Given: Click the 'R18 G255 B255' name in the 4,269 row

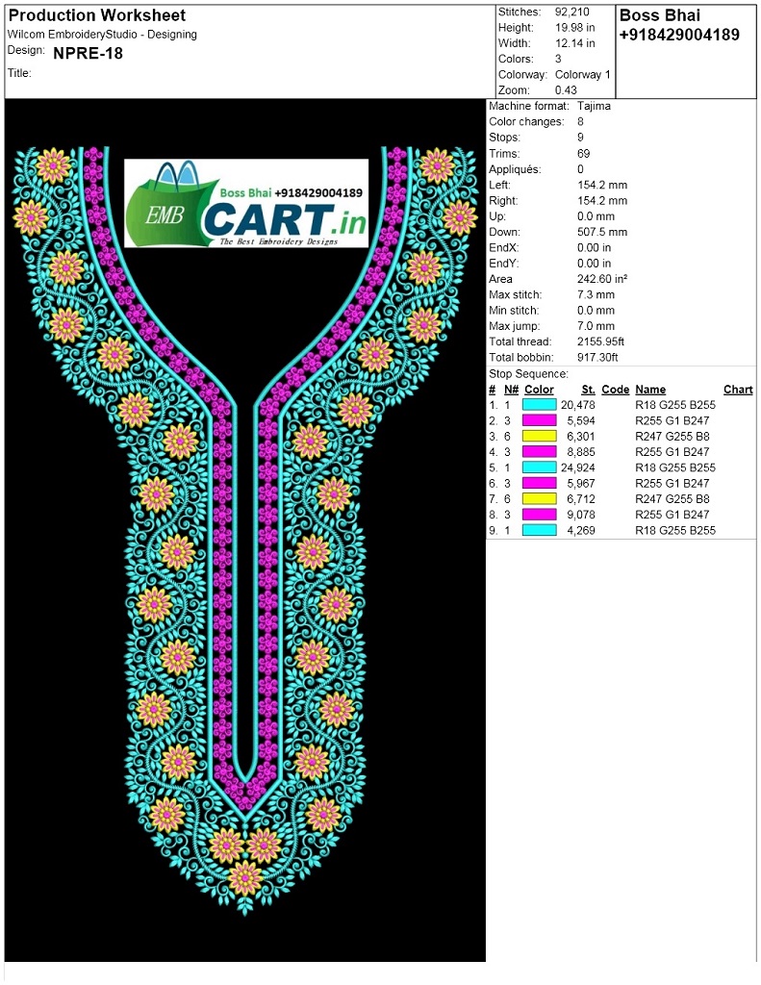Looking at the screenshot, I should (x=675, y=531).
